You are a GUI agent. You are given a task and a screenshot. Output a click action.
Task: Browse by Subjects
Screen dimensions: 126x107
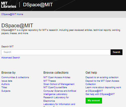[6, 91]
